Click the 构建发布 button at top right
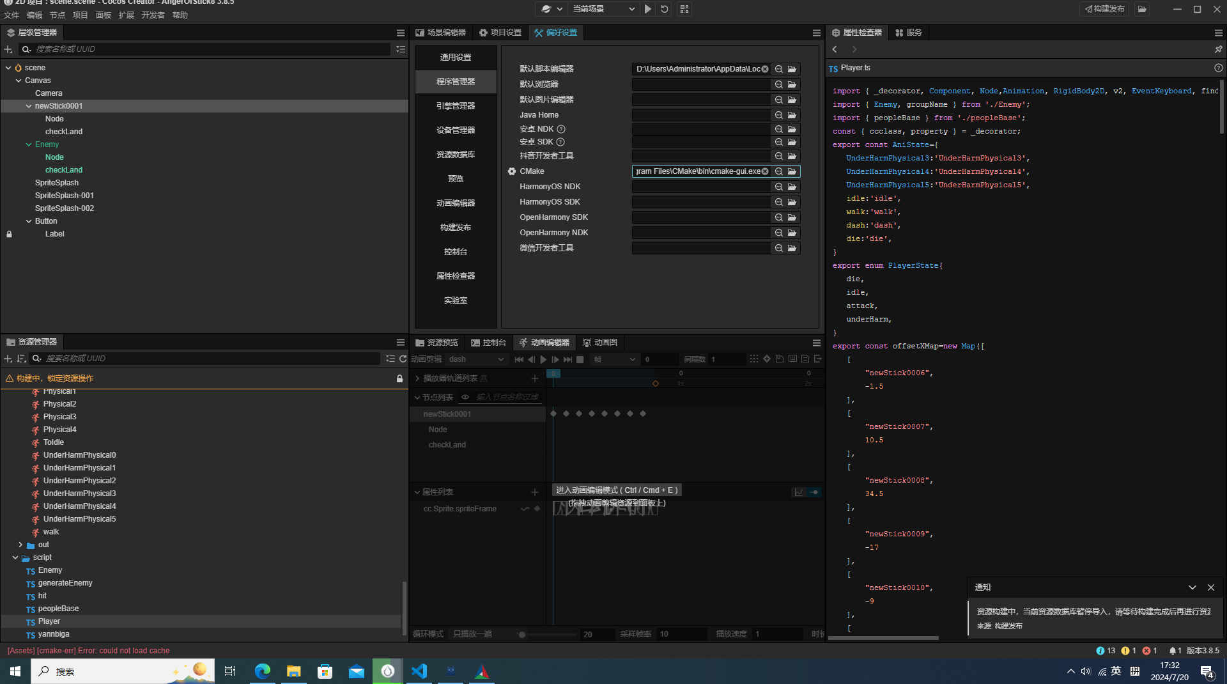The image size is (1227, 684). tap(1104, 9)
